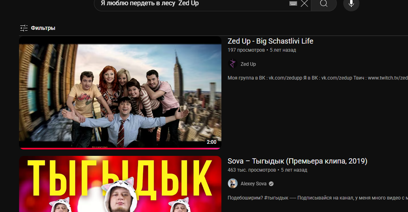This screenshot has width=408, height=212.
Task: Go to Alexey Sova channel name
Action: point(253,184)
